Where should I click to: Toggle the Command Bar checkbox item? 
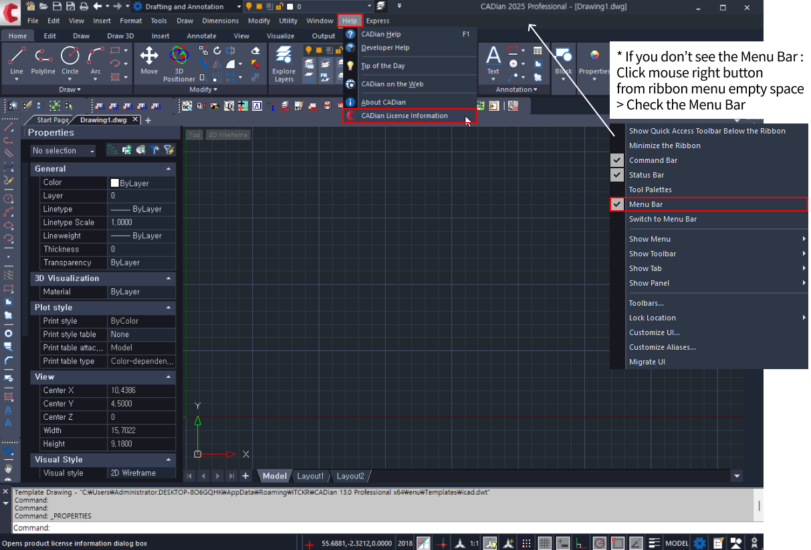[x=653, y=160]
